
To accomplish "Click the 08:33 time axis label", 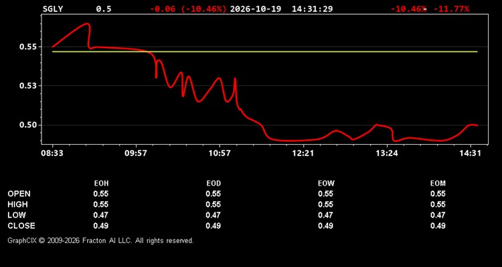I will click(52, 154).
